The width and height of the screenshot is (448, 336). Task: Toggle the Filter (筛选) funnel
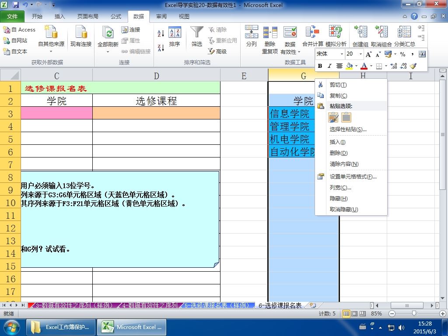click(x=196, y=37)
